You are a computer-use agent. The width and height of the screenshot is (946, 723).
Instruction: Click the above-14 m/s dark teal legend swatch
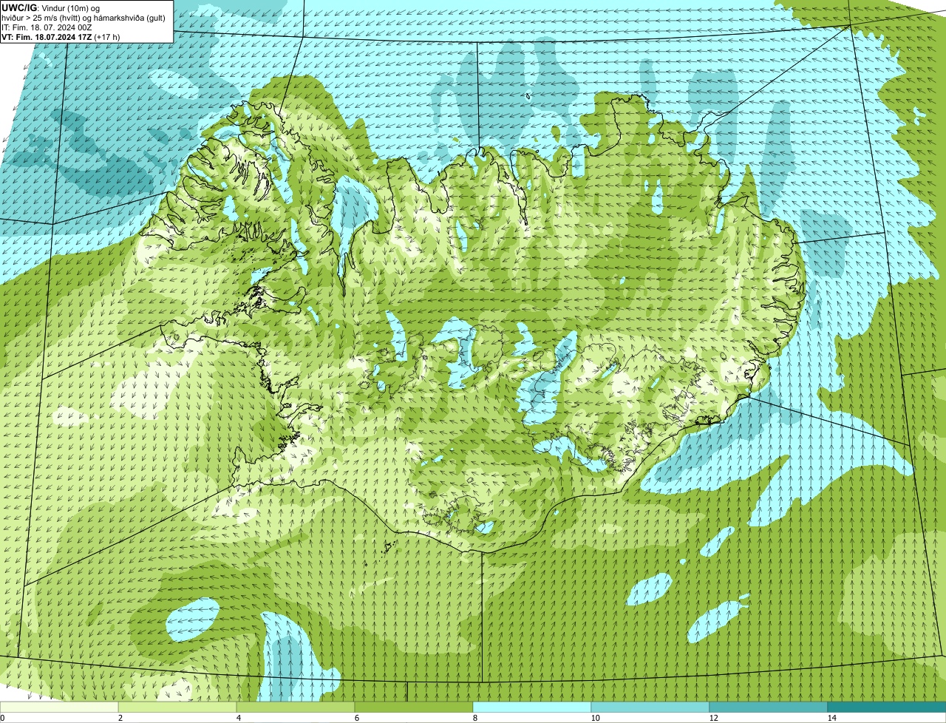pyautogui.click(x=887, y=707)
